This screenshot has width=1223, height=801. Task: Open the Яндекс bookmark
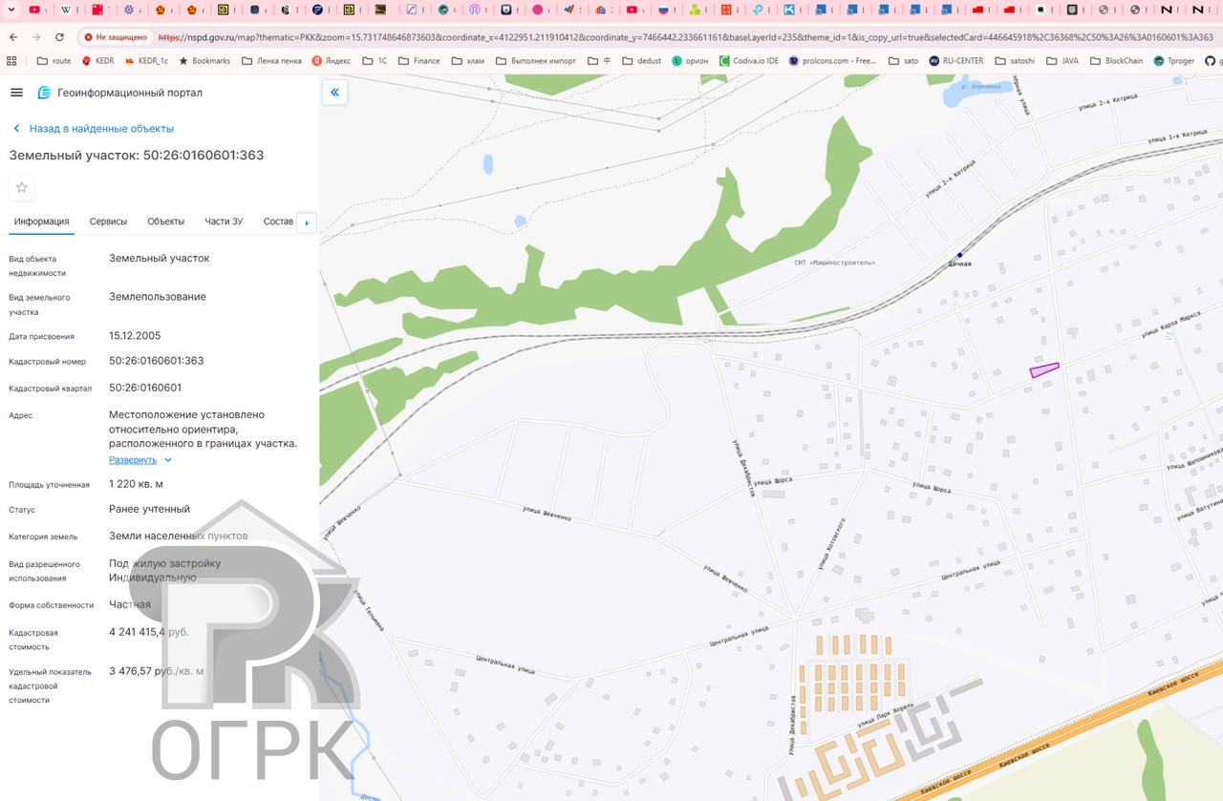click(331, 60)
